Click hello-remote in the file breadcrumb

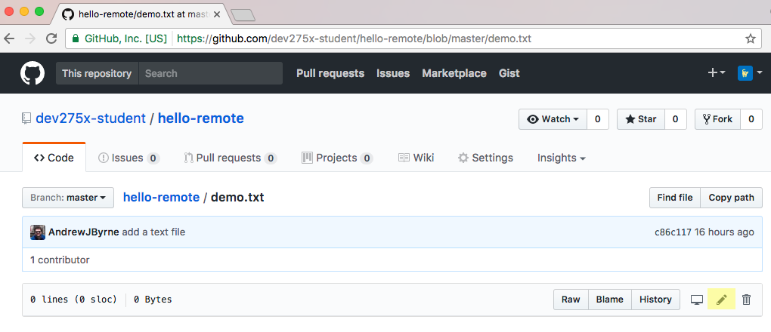click(161, 198)
